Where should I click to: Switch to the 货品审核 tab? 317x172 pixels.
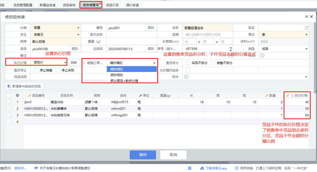click(69, 5)
